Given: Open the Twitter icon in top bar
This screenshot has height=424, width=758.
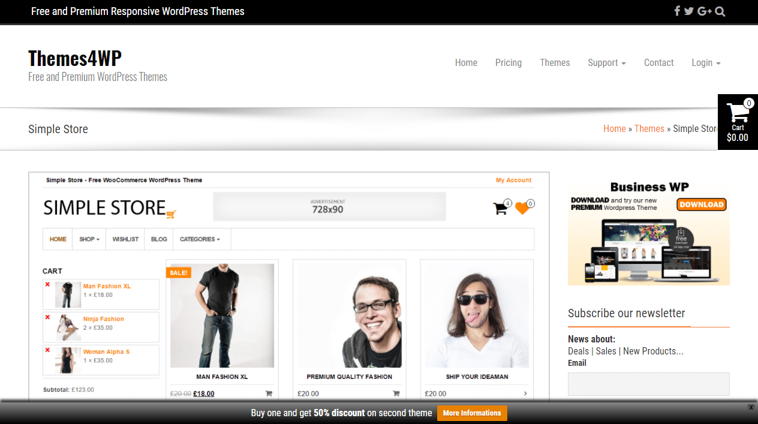Looking at the screenshot, I should point(689,11).
